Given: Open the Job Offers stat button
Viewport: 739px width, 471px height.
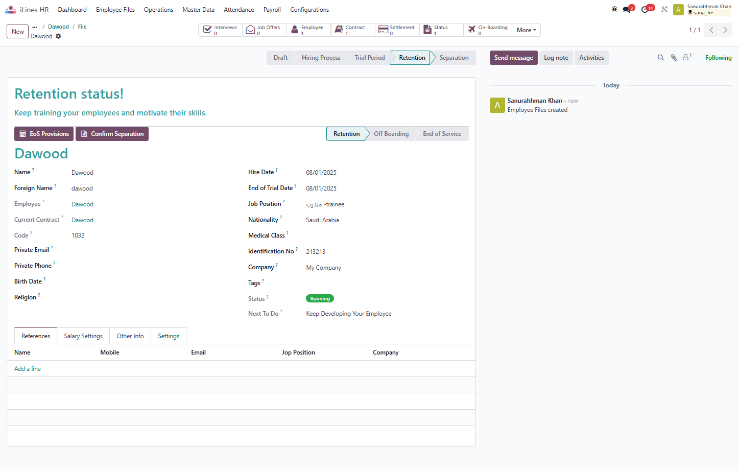Looking at the screenshot, I should [265, 30].
